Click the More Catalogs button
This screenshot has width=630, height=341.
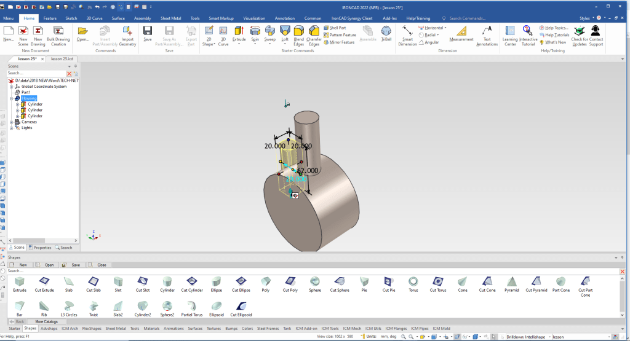tap(47, 321)
